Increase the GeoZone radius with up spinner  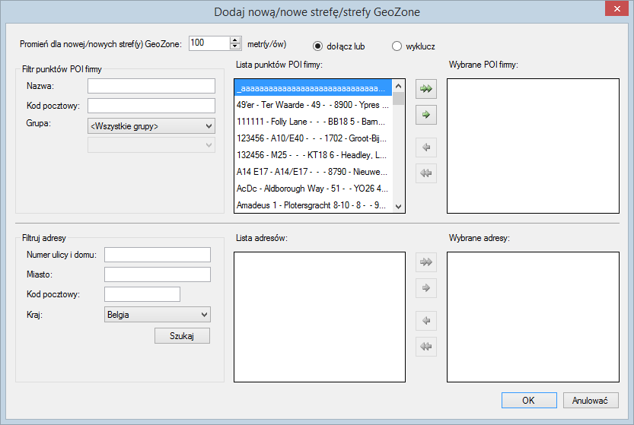click(234, 40)
